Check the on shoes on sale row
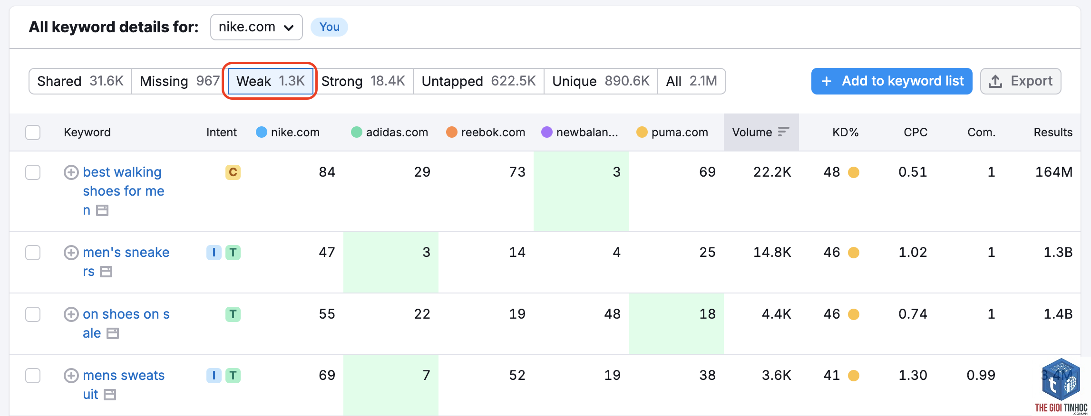The height and width of the screenshot is (416, 1091). [x=33, y=314]
